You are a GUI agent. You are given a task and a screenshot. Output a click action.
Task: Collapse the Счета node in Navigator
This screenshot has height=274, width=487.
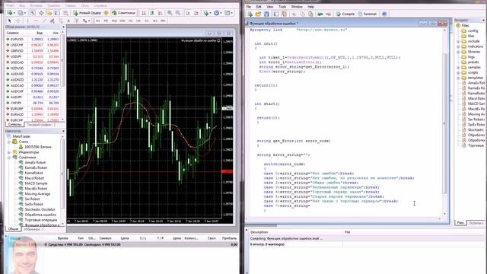pyautogui.click(x=9, y=142)
